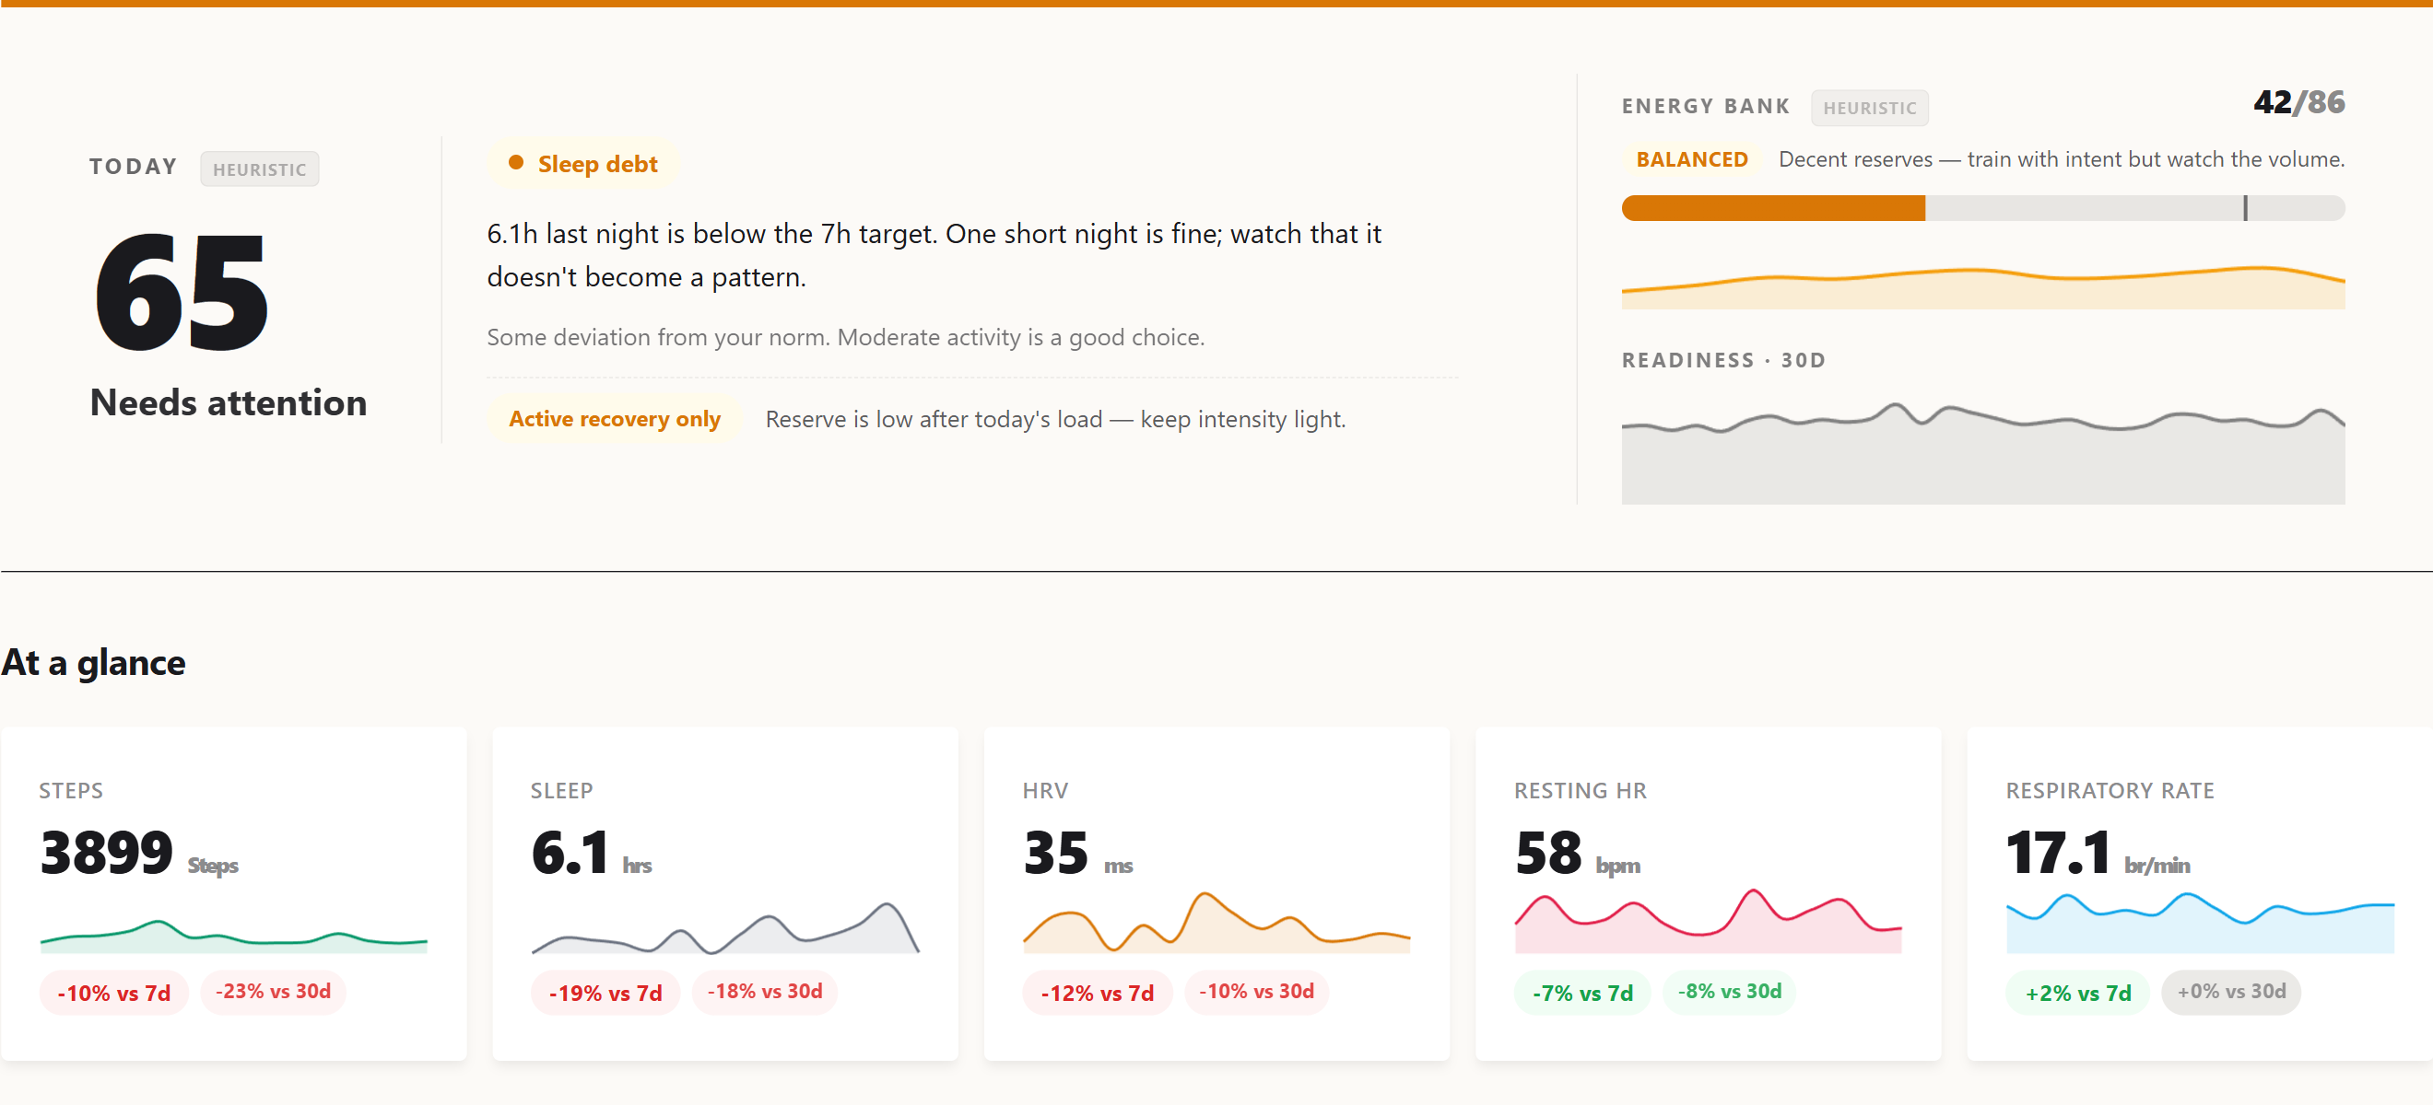2433x1105 pixels.
Task: Click the ENERGY BANK heading
Action: 1705,106
